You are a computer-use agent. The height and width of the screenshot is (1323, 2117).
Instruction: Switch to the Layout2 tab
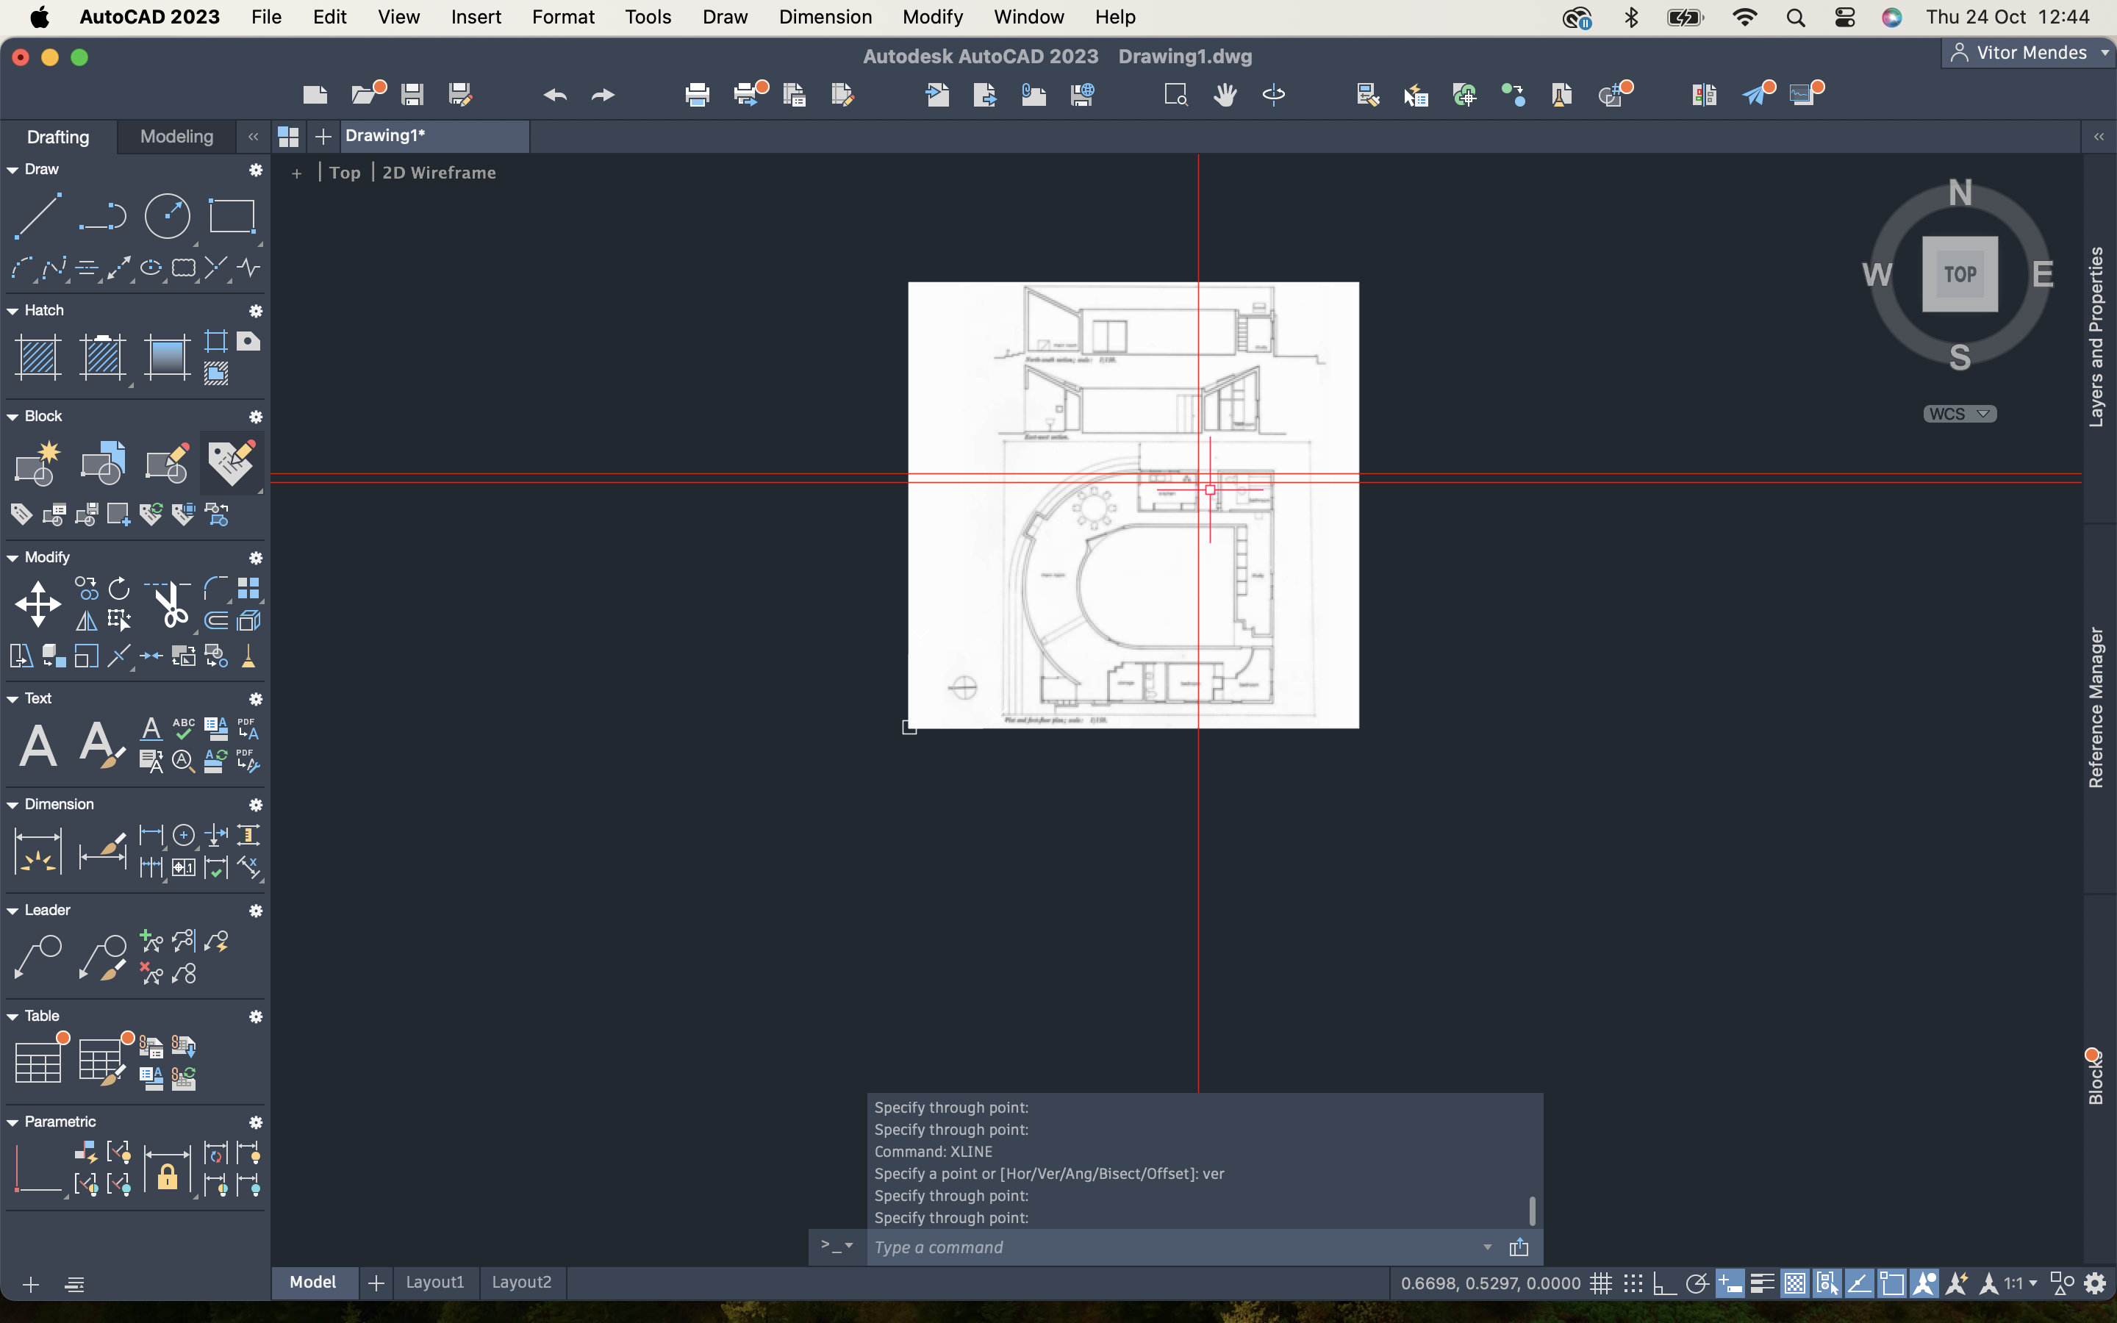click(521, 1282)
